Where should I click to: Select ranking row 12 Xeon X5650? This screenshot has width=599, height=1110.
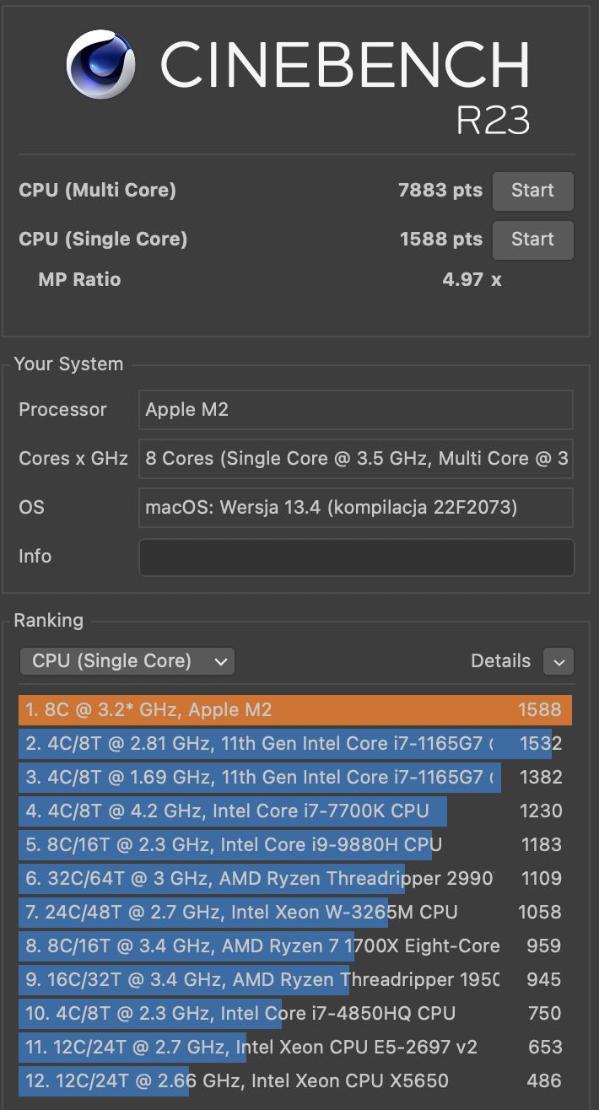[295, 1081]
